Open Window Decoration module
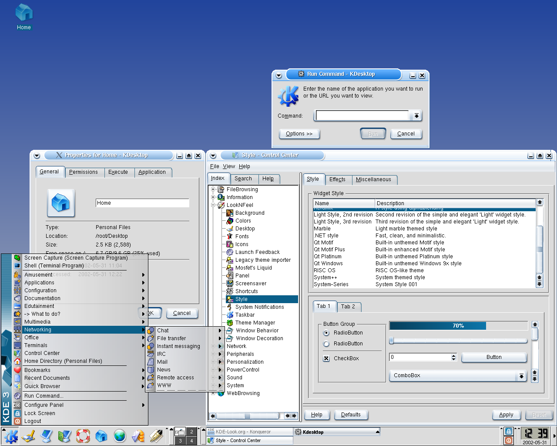The image size is (557, 446). pyautogui.click(x=259, y=338)
